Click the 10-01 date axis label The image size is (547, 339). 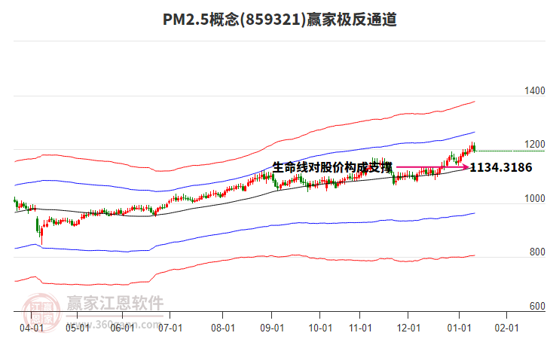[x=320, y=328]
